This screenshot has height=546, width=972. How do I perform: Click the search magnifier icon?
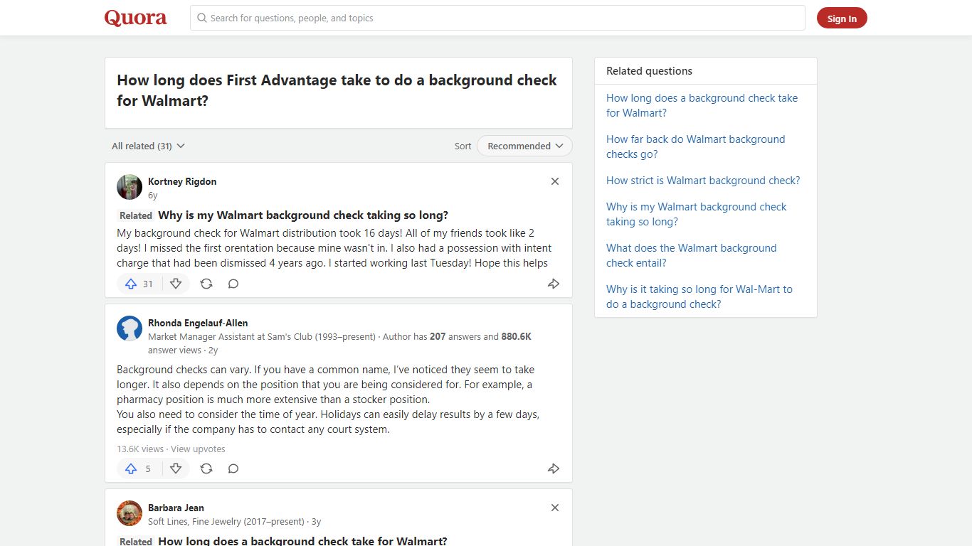tap(202, 18)
